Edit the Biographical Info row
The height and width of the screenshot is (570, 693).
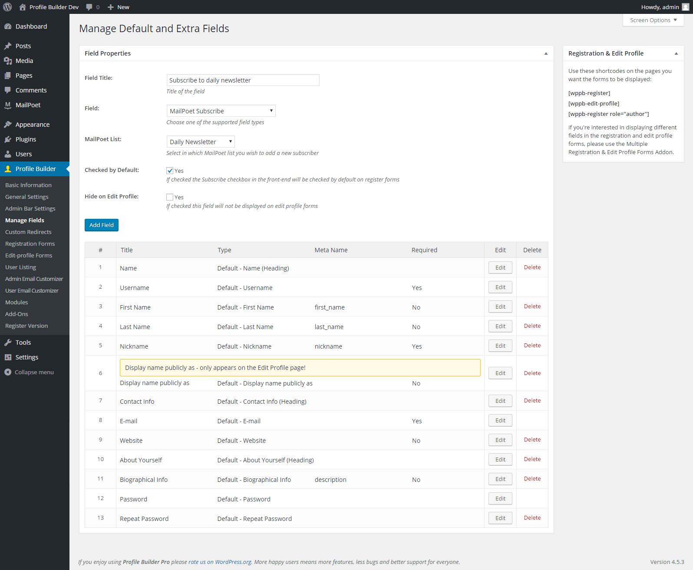coord(500,479)
